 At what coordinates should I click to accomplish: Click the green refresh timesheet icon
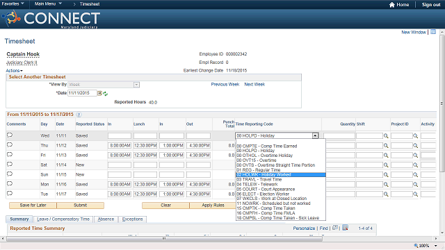click(x=105, y=94)
